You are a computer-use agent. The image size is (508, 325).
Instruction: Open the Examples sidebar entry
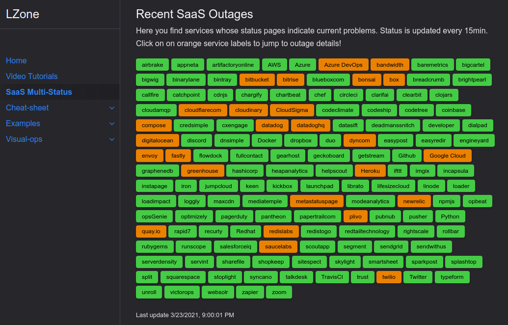[23, 123]
